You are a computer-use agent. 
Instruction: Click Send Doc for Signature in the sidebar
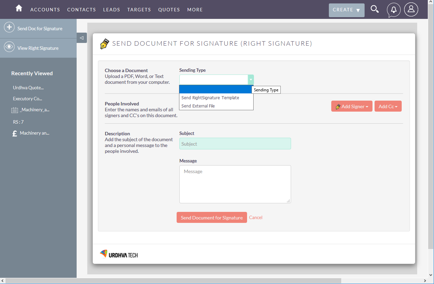pos(40,29)
